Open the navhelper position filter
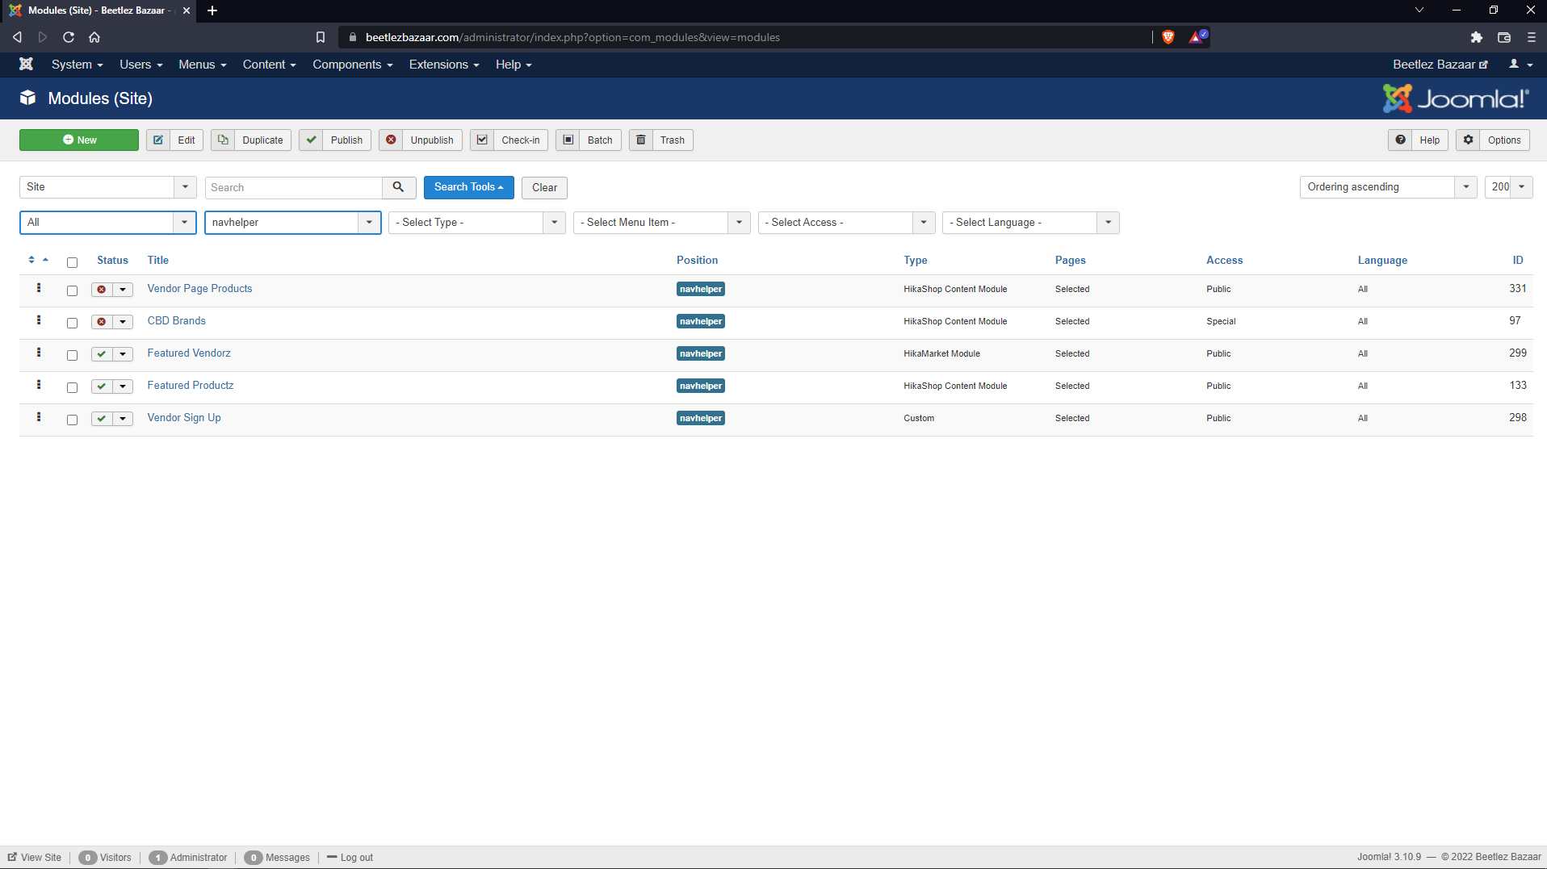Viewport: 1547px width, 869px height. click(x=292, y=223)
